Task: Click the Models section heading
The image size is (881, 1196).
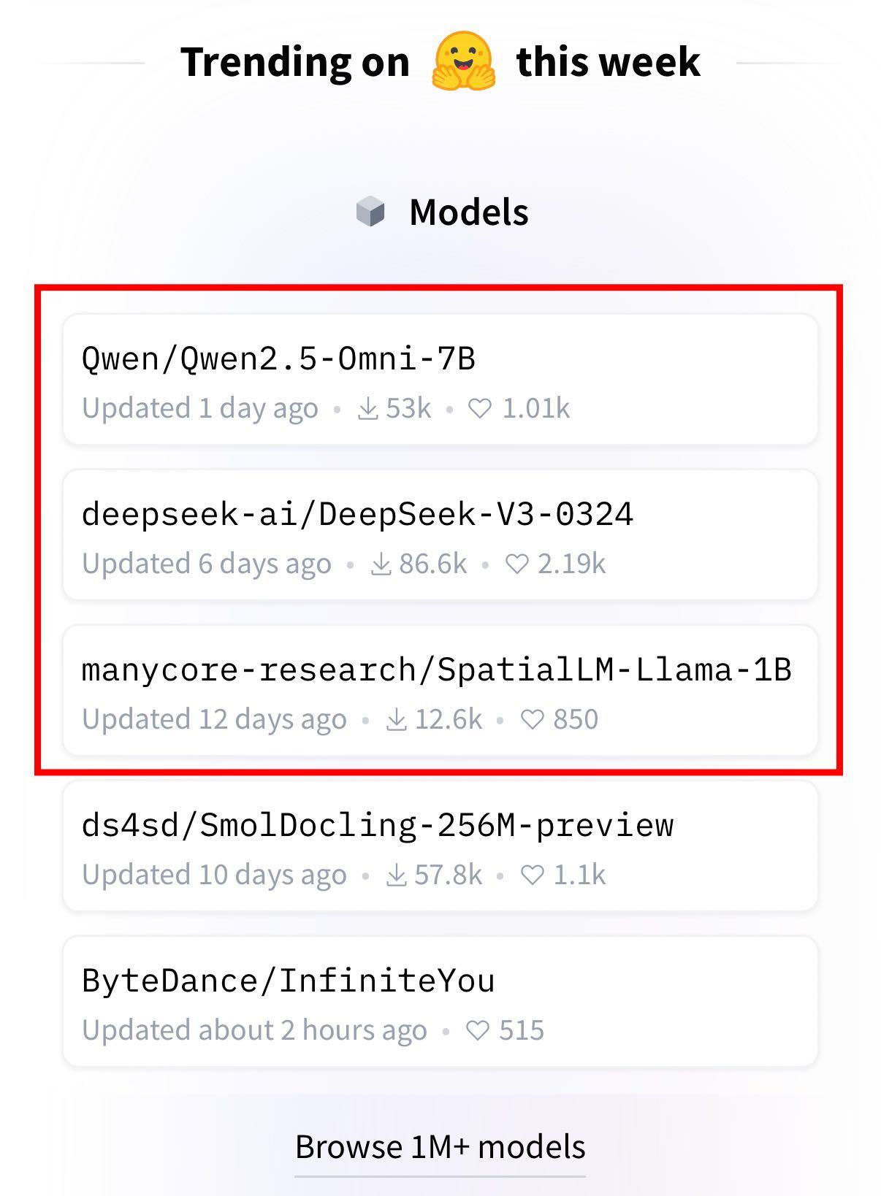Action: 468,212
